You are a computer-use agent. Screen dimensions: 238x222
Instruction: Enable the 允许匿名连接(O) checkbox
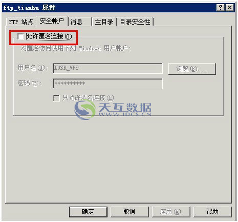tap(20, 36)
